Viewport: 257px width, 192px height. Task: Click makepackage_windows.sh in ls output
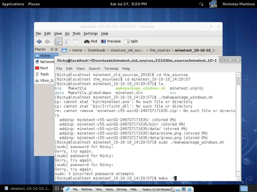[x=141, y=88]
